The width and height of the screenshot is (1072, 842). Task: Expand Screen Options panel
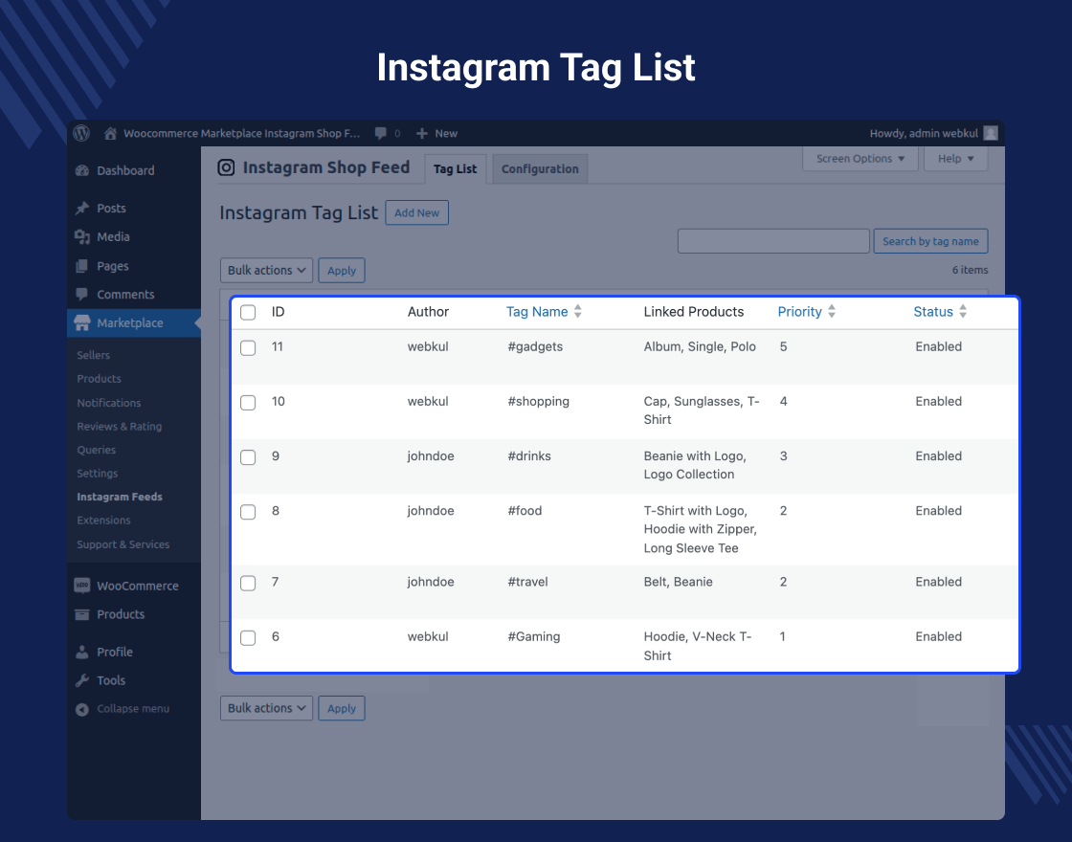pyautogui.click(x=860, y=159)
